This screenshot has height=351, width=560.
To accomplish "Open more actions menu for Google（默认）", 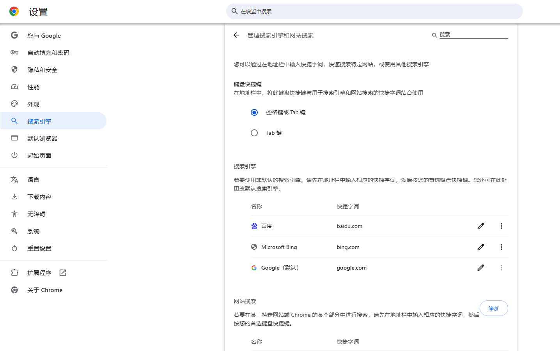I will click(x=502, y=268).
